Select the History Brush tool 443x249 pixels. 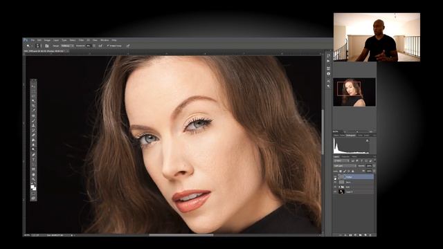pos(33,130)
